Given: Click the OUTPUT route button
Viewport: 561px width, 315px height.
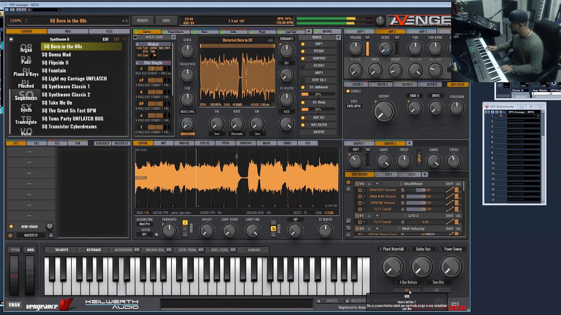Looking at the screenshot, I should (x=319, y=132).
